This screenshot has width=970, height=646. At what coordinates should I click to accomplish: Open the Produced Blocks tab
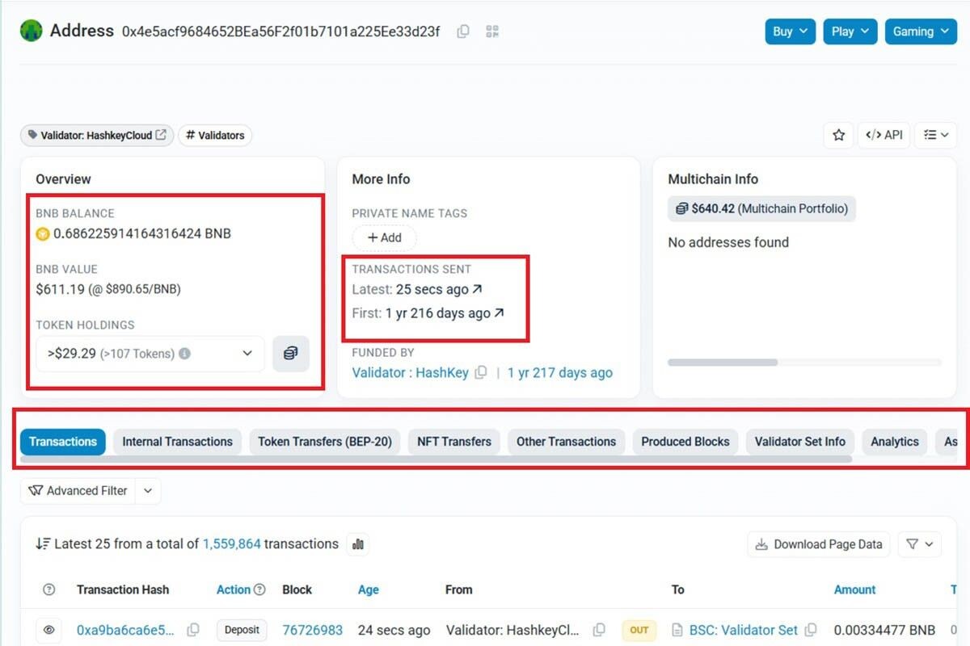tap(685, 442)
